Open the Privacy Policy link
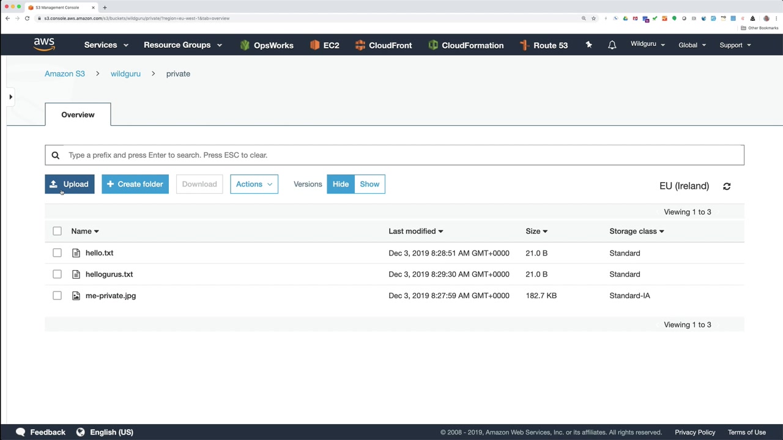783x440 pixels. coord(695,432)
